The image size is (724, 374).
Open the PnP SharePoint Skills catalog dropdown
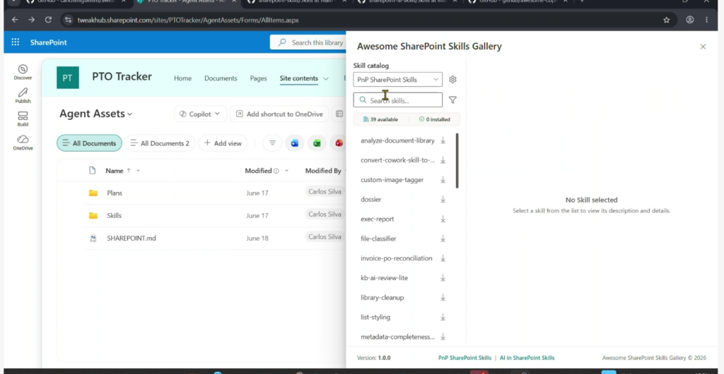397,79
